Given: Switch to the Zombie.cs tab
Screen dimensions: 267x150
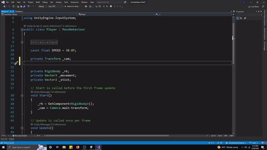Looking at the screenshot, I should 19,11.
